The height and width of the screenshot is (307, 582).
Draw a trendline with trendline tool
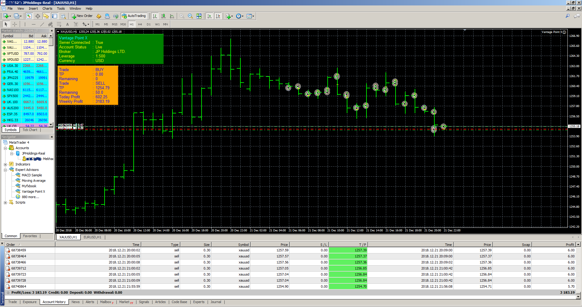tap(42, 24)
